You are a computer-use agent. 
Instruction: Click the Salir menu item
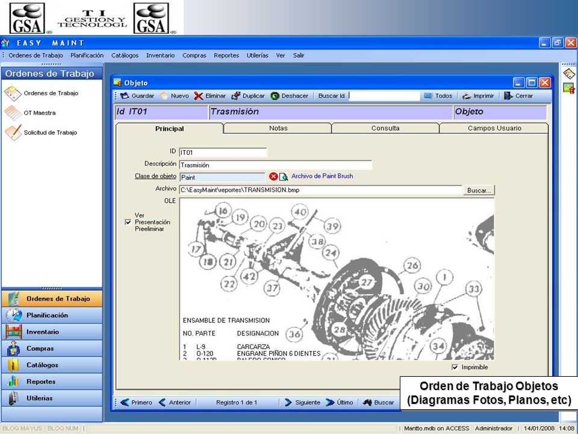pyautogui.click(x=299, y=55)
